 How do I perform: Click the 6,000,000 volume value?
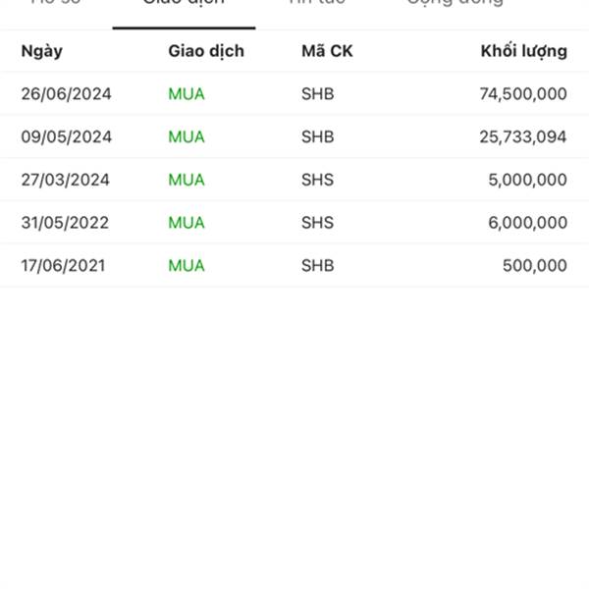(527, 223)
